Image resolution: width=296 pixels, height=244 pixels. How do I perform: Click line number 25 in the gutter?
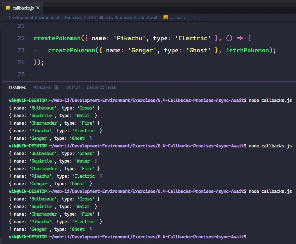coord(21,74)
